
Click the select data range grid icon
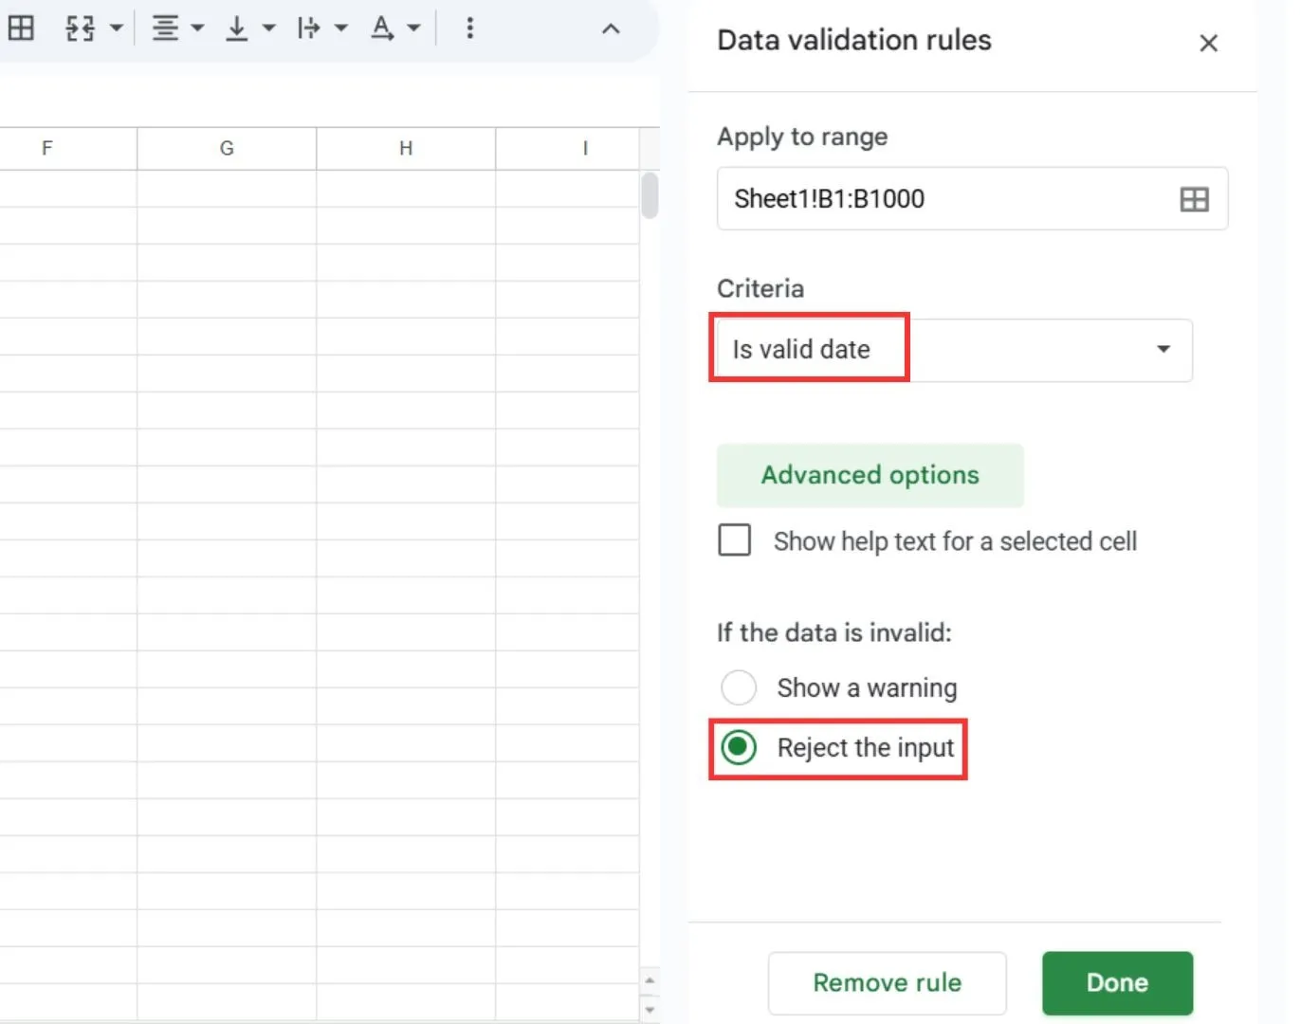click(1194, 199)
